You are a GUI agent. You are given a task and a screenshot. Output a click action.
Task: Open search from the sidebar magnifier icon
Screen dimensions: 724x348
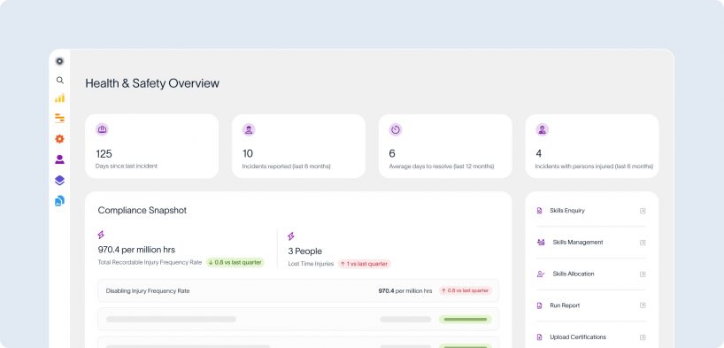click(x=59, y=80)
